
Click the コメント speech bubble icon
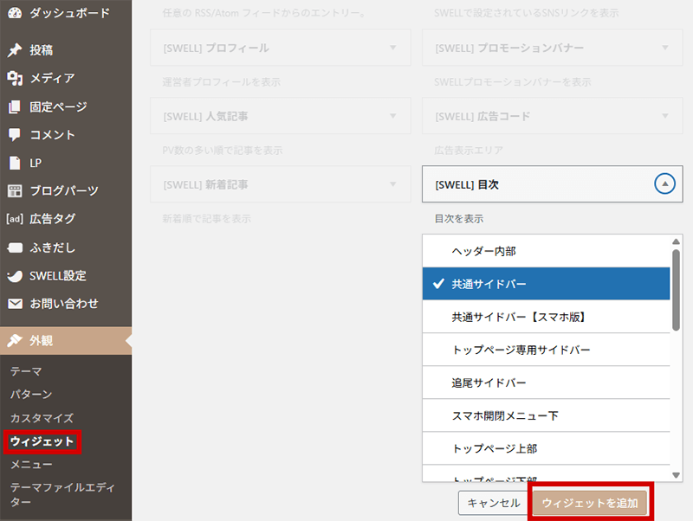tap(15, 135)
